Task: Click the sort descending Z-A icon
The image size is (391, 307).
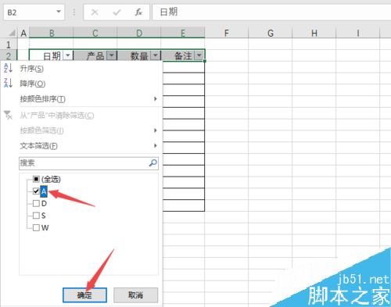Action: 8,83
